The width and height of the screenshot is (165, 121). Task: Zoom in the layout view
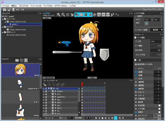coord(58,14)
